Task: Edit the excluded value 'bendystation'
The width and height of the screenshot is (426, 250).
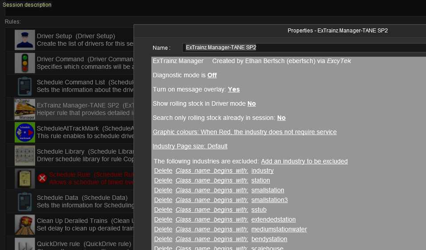Action: click(x=269, y=239)
